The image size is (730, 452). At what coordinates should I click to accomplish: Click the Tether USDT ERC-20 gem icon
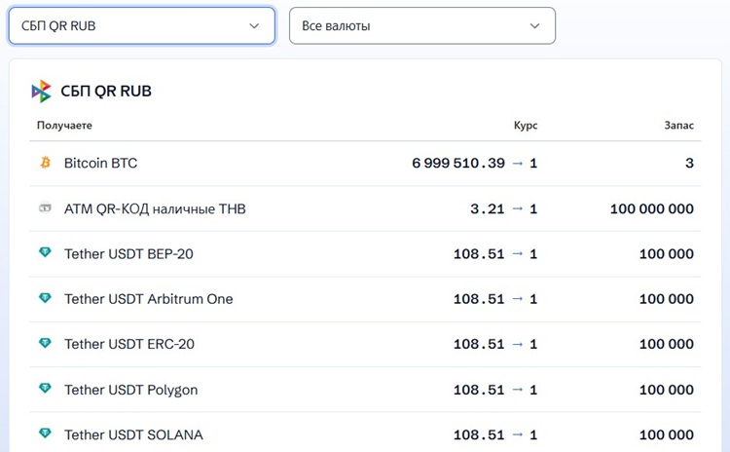tap(45, 343)
